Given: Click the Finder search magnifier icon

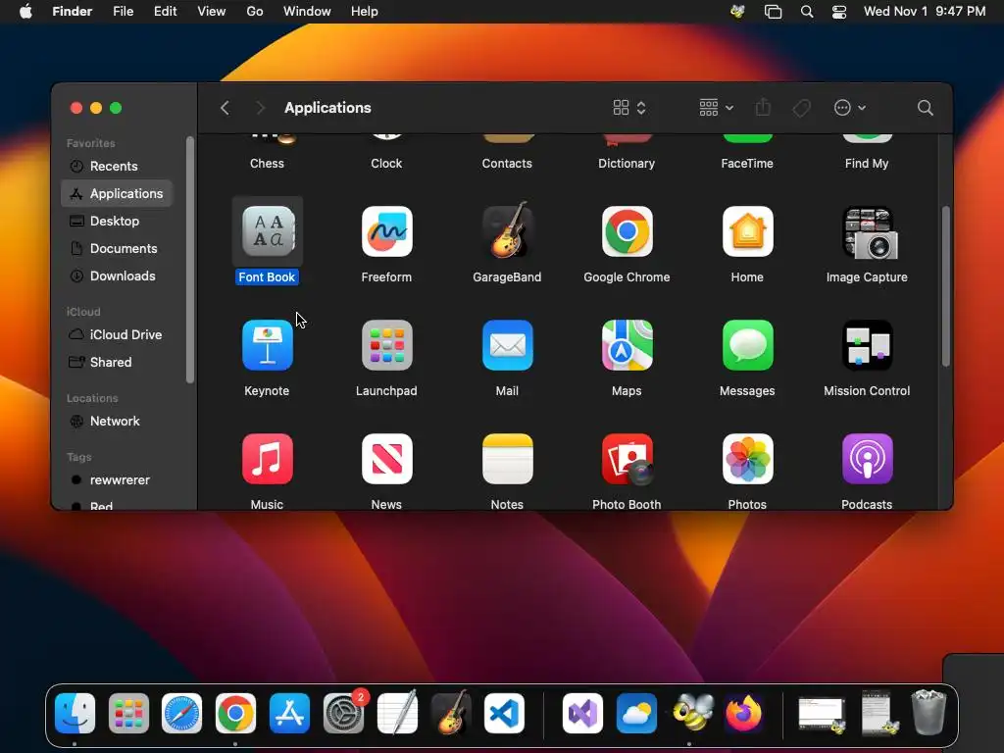Looking at the screenshot, I should [925, 108].
